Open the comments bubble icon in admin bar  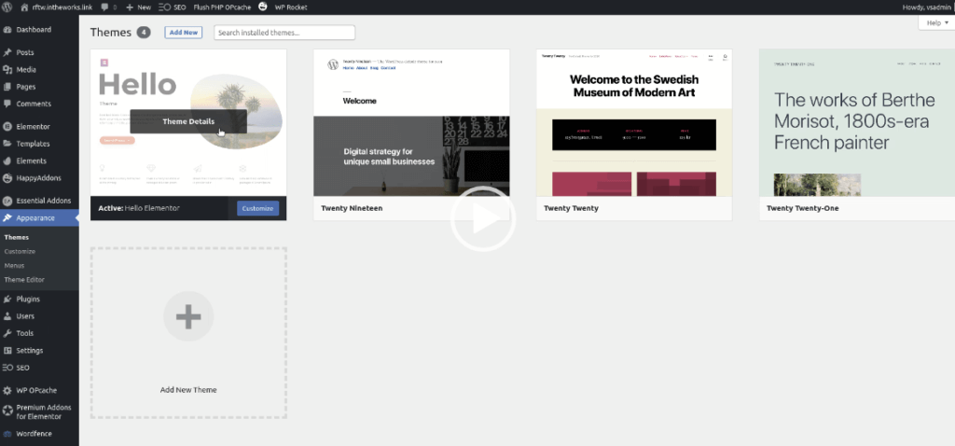104,7
